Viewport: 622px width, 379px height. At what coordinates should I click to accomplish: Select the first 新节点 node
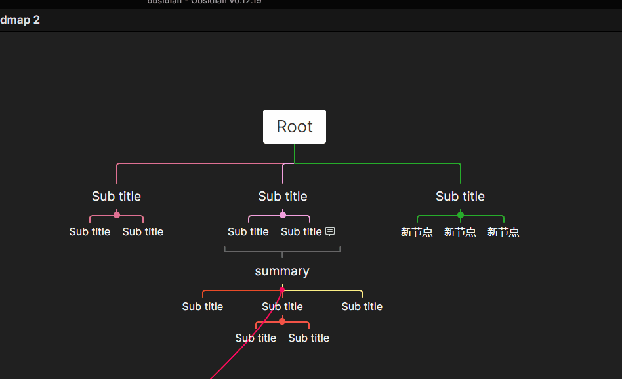(417, 231)
